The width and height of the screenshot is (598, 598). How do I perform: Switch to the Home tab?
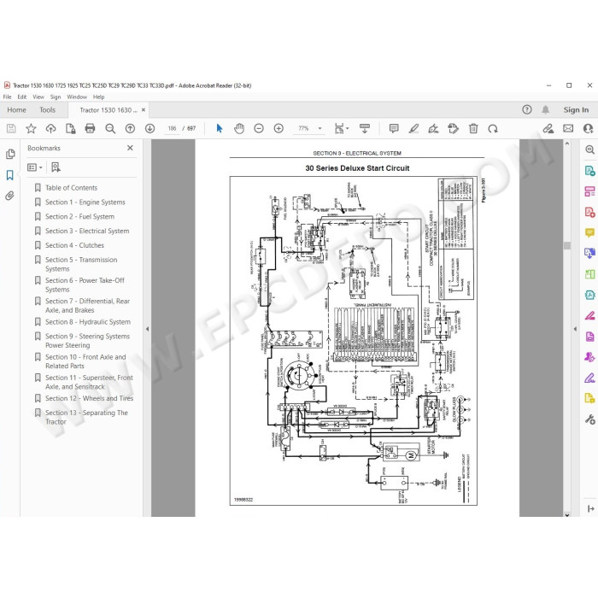tap(17, 110)
